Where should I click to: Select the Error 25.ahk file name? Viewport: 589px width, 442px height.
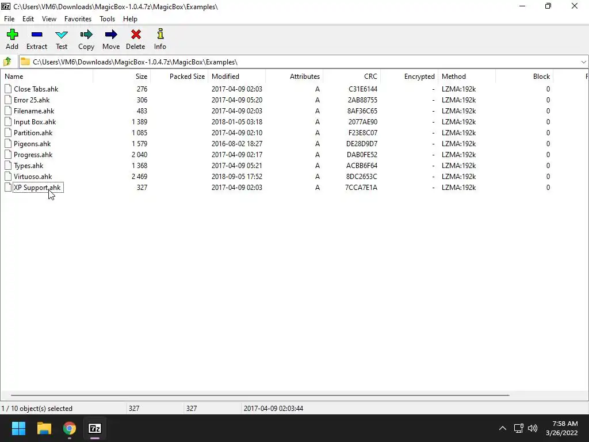point(32,100)
